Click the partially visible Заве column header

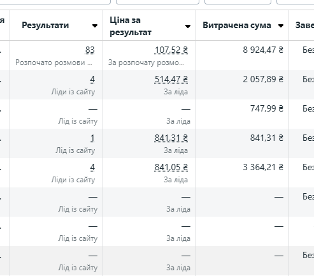(x=304, y=25)
